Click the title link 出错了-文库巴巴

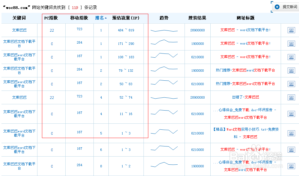[246, 97]
